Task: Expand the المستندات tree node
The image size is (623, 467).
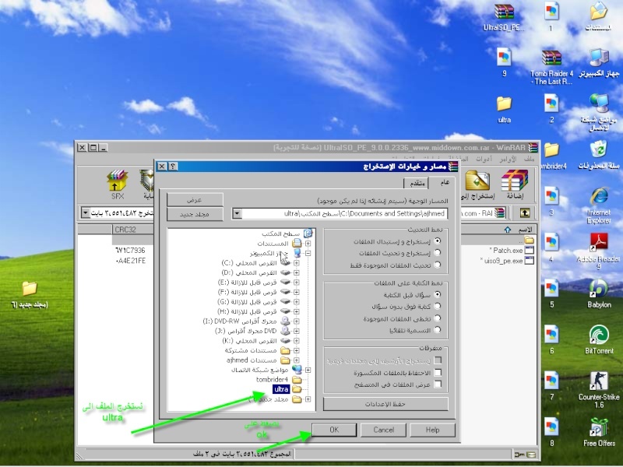Action: point(308,243)
